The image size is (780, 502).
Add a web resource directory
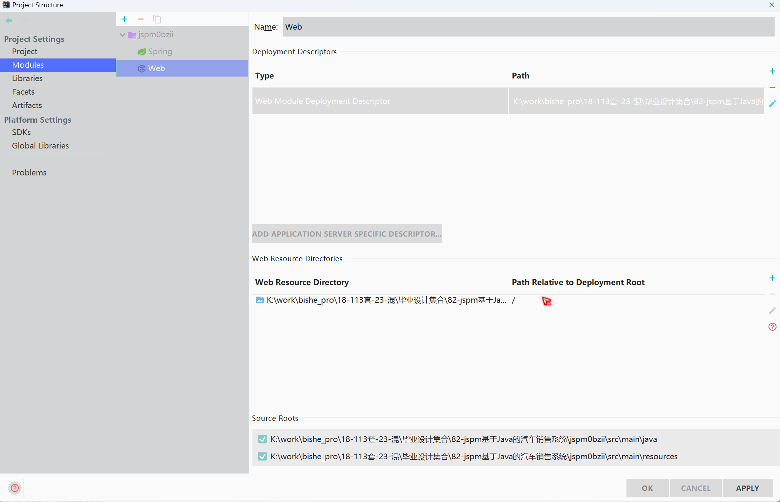point(772,278)
